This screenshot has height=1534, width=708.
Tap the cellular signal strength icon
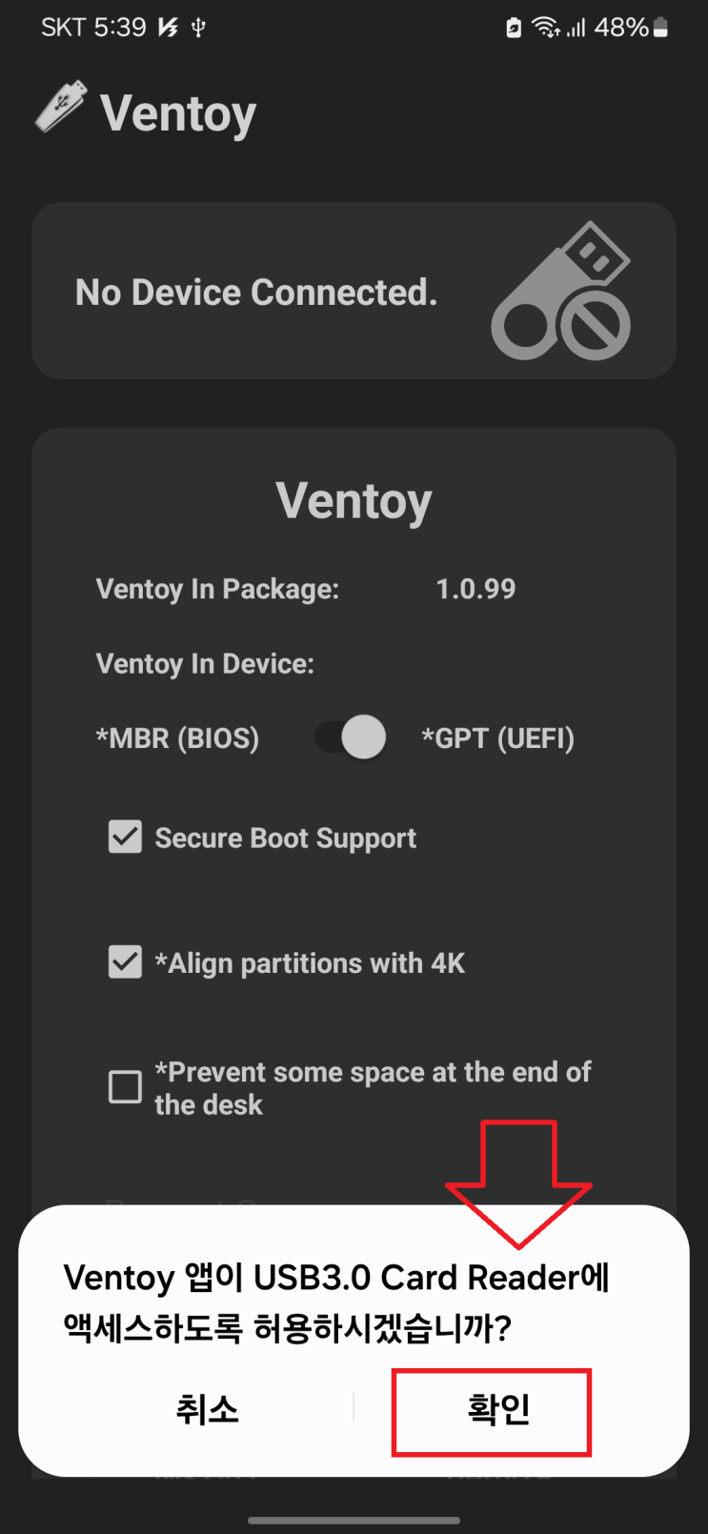[576, 29]
